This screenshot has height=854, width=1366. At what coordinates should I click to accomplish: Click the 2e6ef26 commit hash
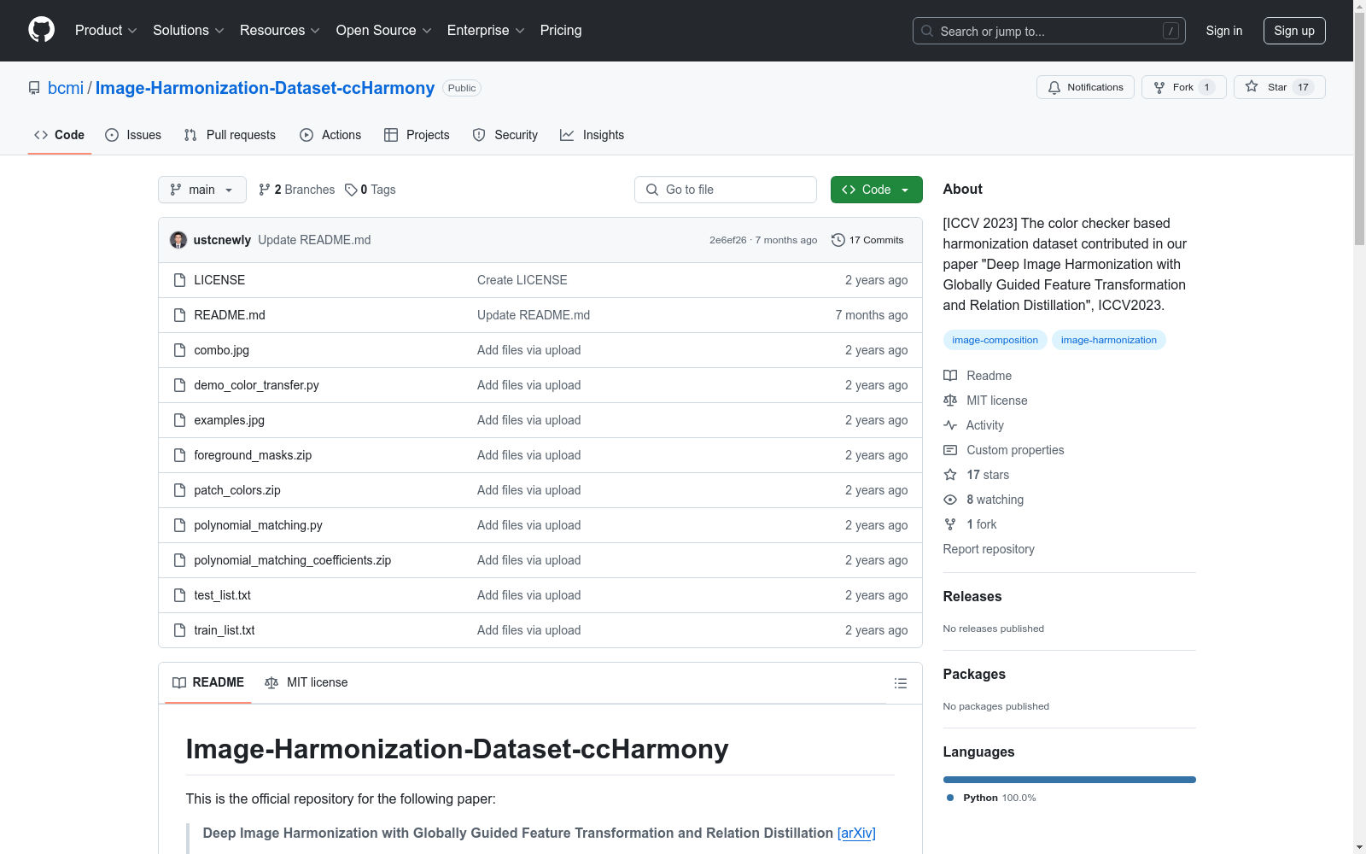[727, 240]
